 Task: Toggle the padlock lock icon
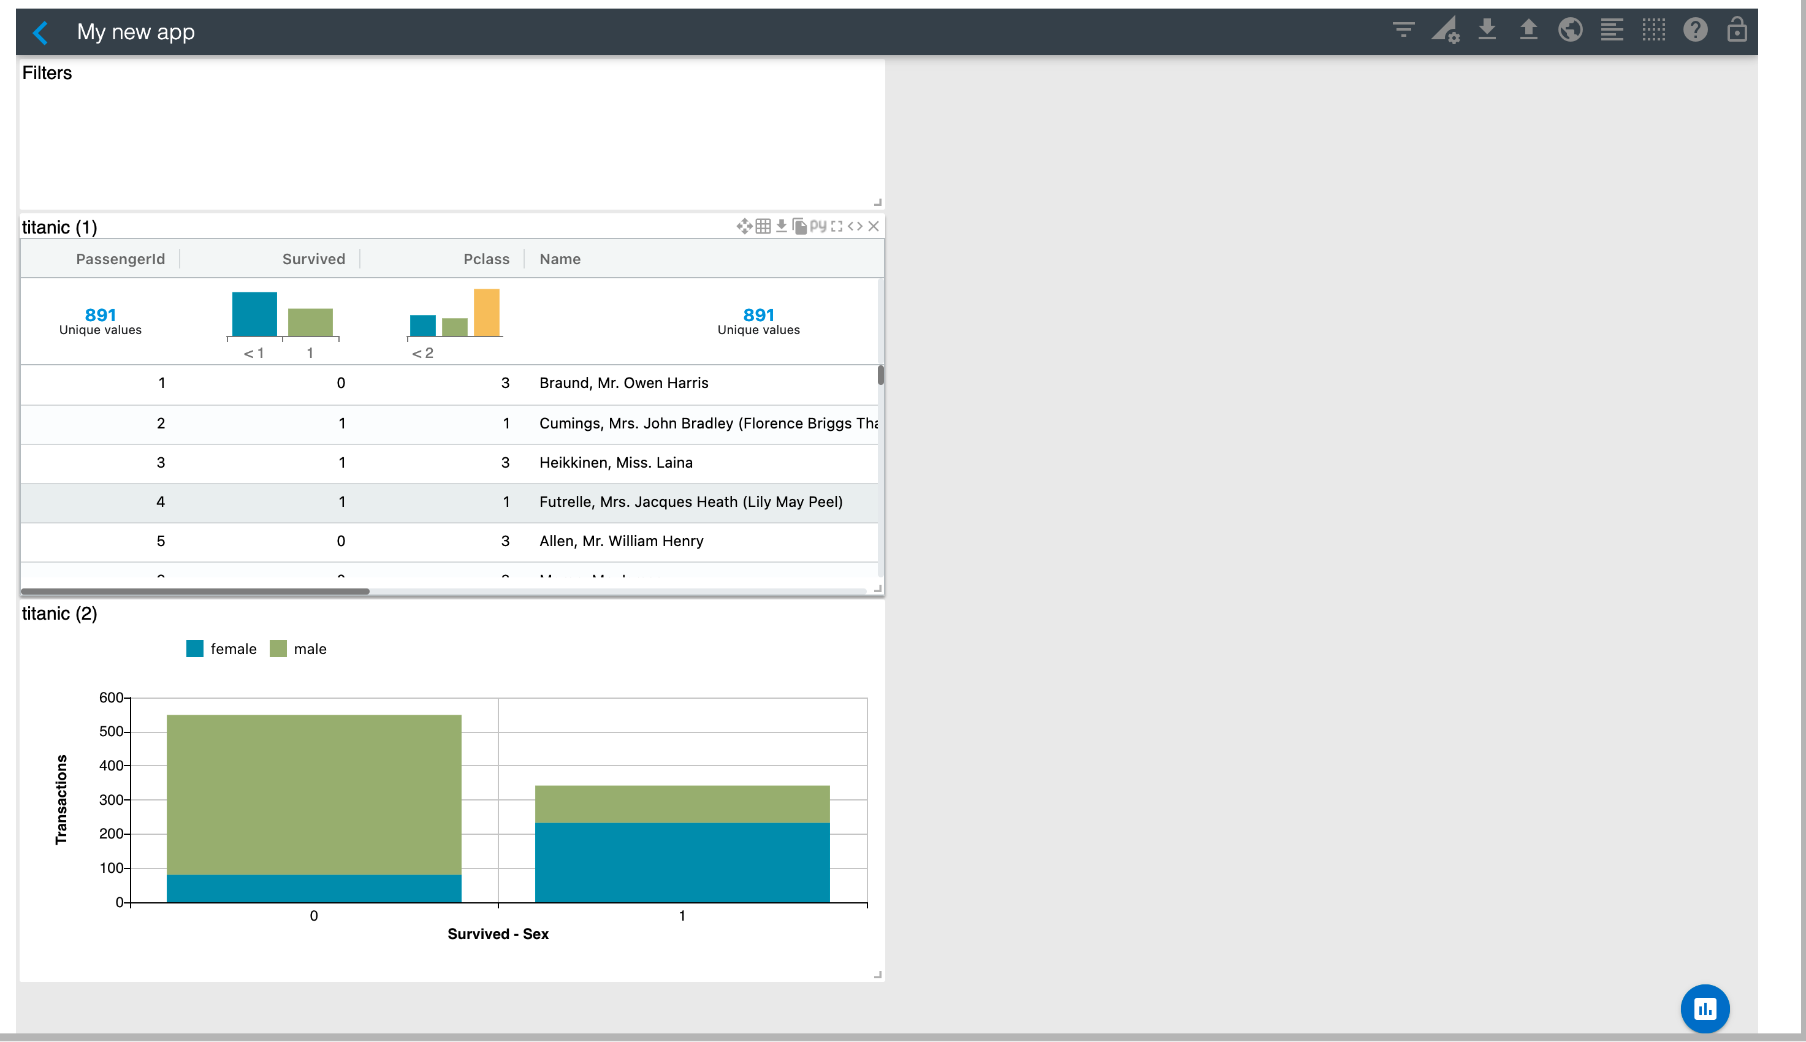(1737, 30)
